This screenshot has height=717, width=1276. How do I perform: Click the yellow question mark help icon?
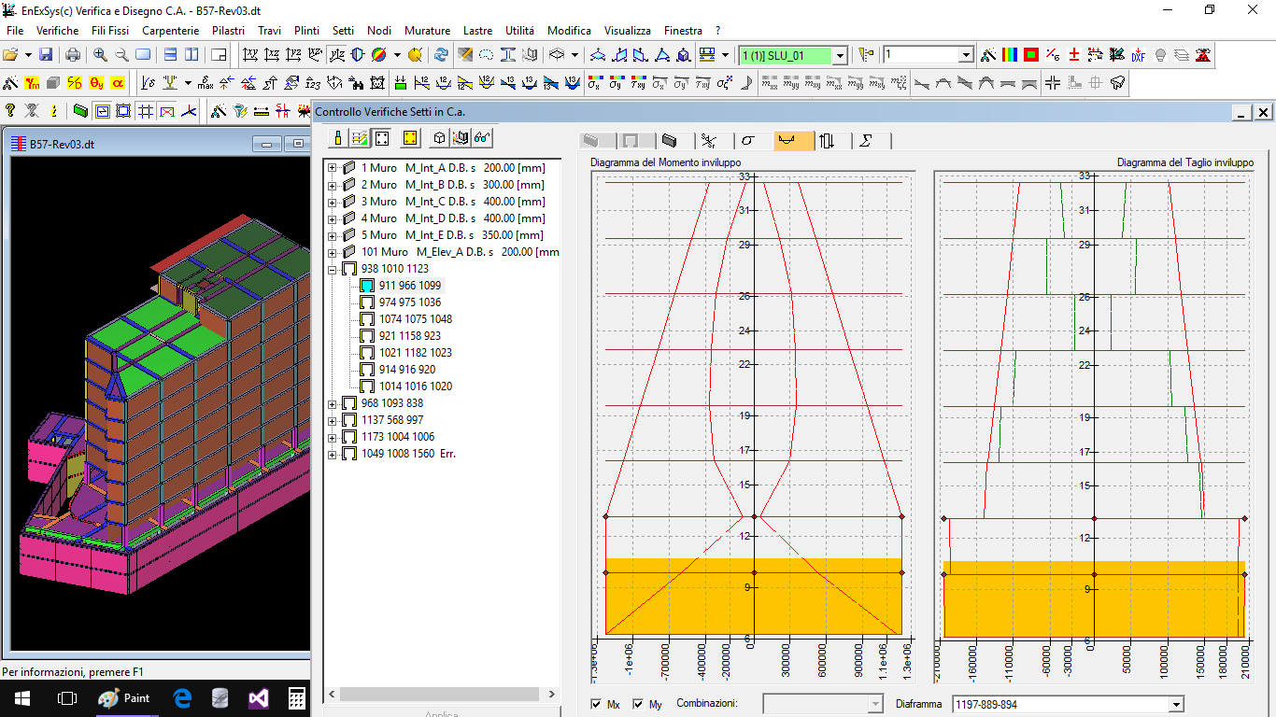(x=10, y=111)
